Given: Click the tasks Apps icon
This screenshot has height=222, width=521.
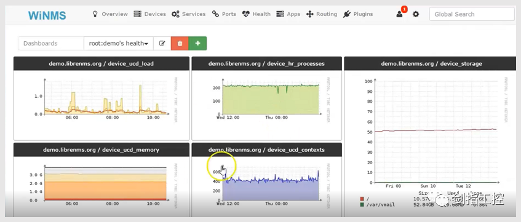Looking at the screenshot, I should coord(280,14).
